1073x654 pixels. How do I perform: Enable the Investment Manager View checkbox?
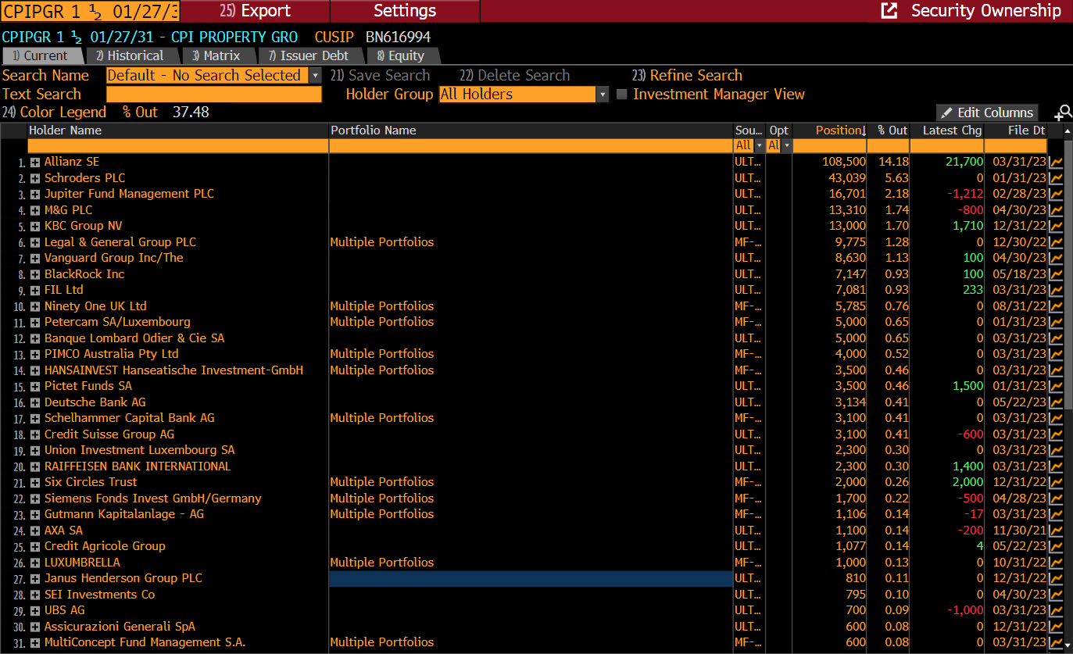pyautogui.click(x=622, y=95)
